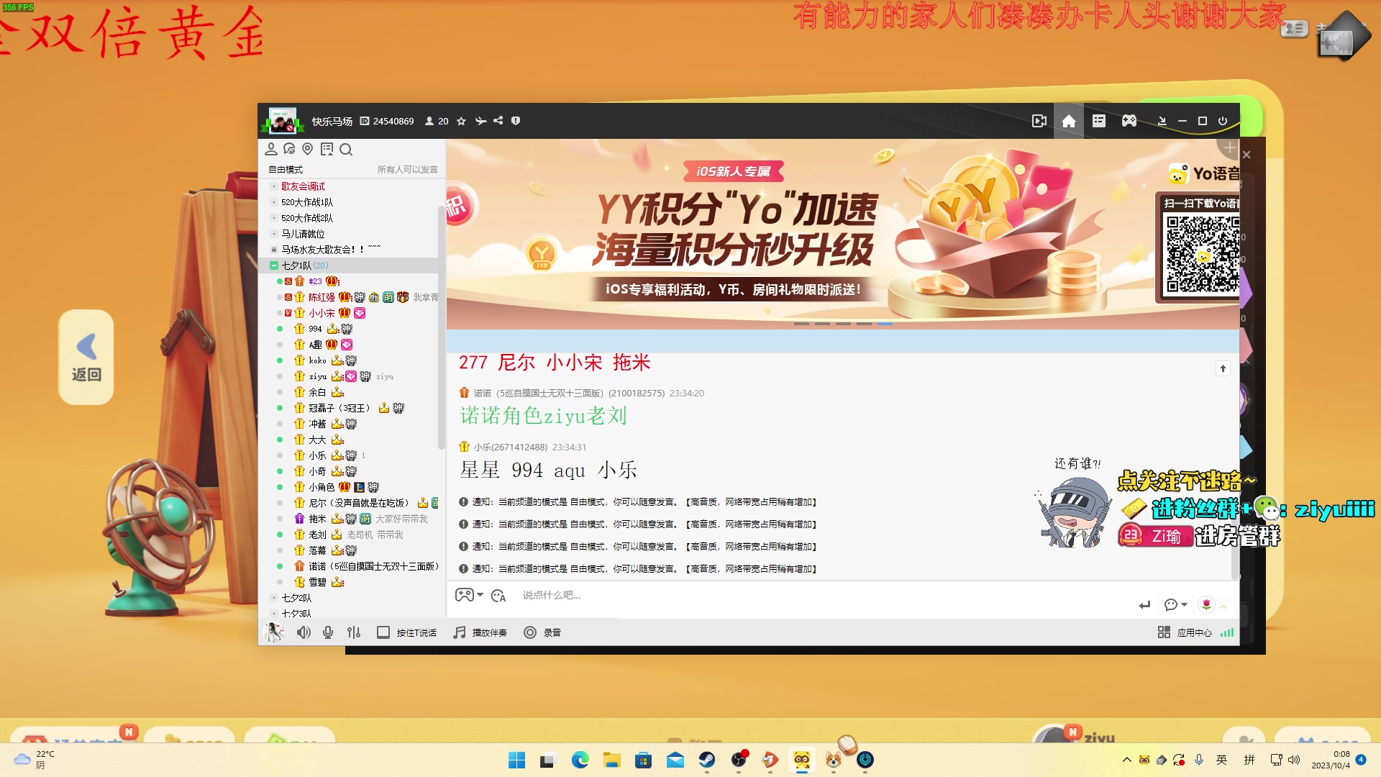Select user koko in member list
This screenshot has width=1381, height=777.
(317, 360)
